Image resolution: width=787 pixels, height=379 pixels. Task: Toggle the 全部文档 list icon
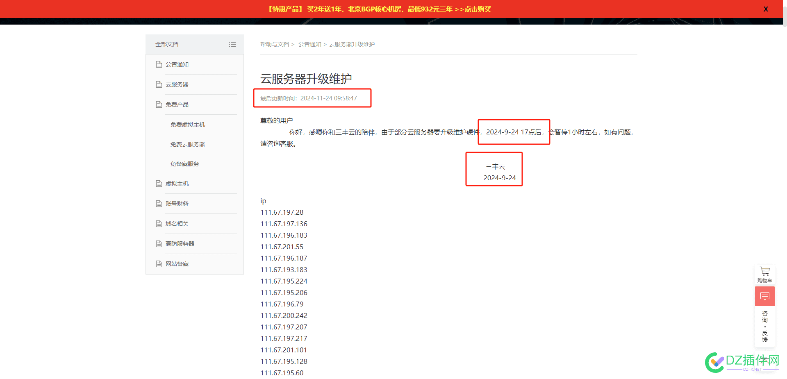coord(232,44)
